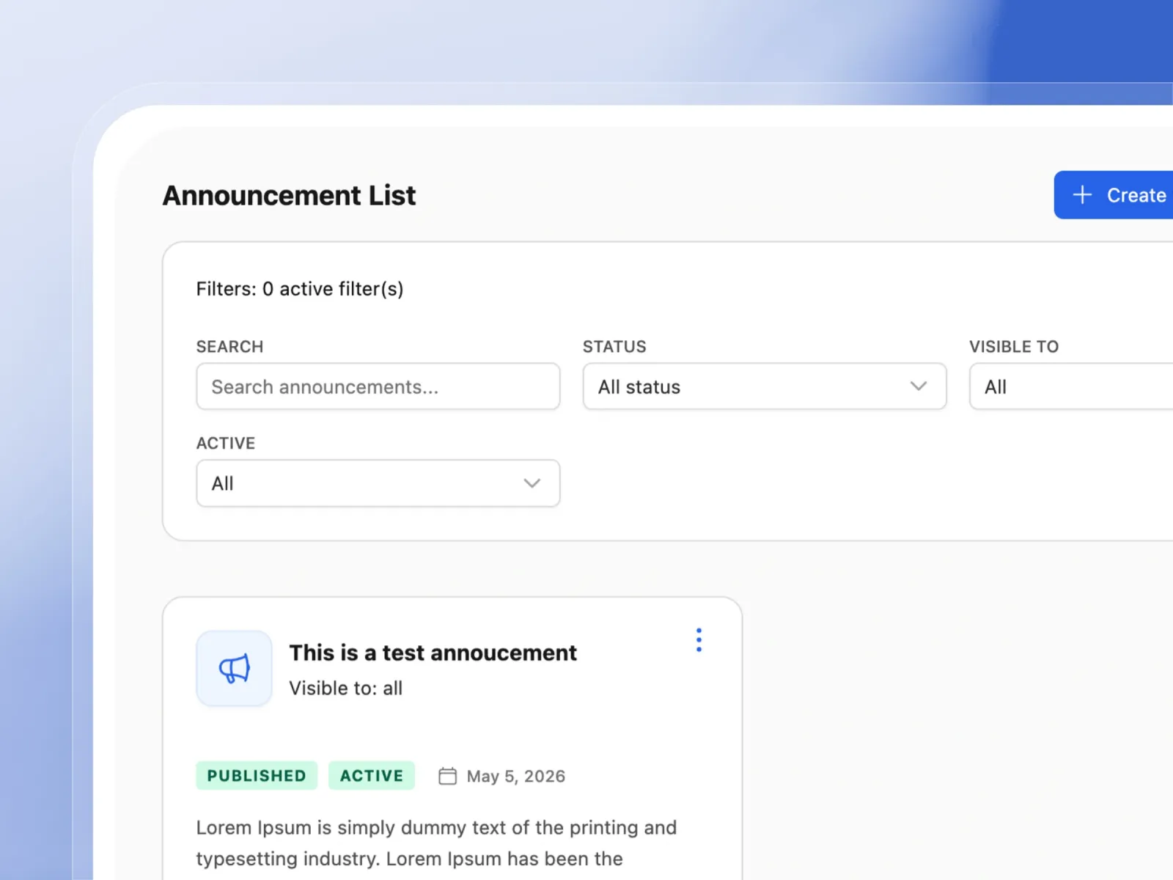Open the three-dot menu on test announcement card
The width and height of the screenshot is (1173, 880).
coord(699,640)
